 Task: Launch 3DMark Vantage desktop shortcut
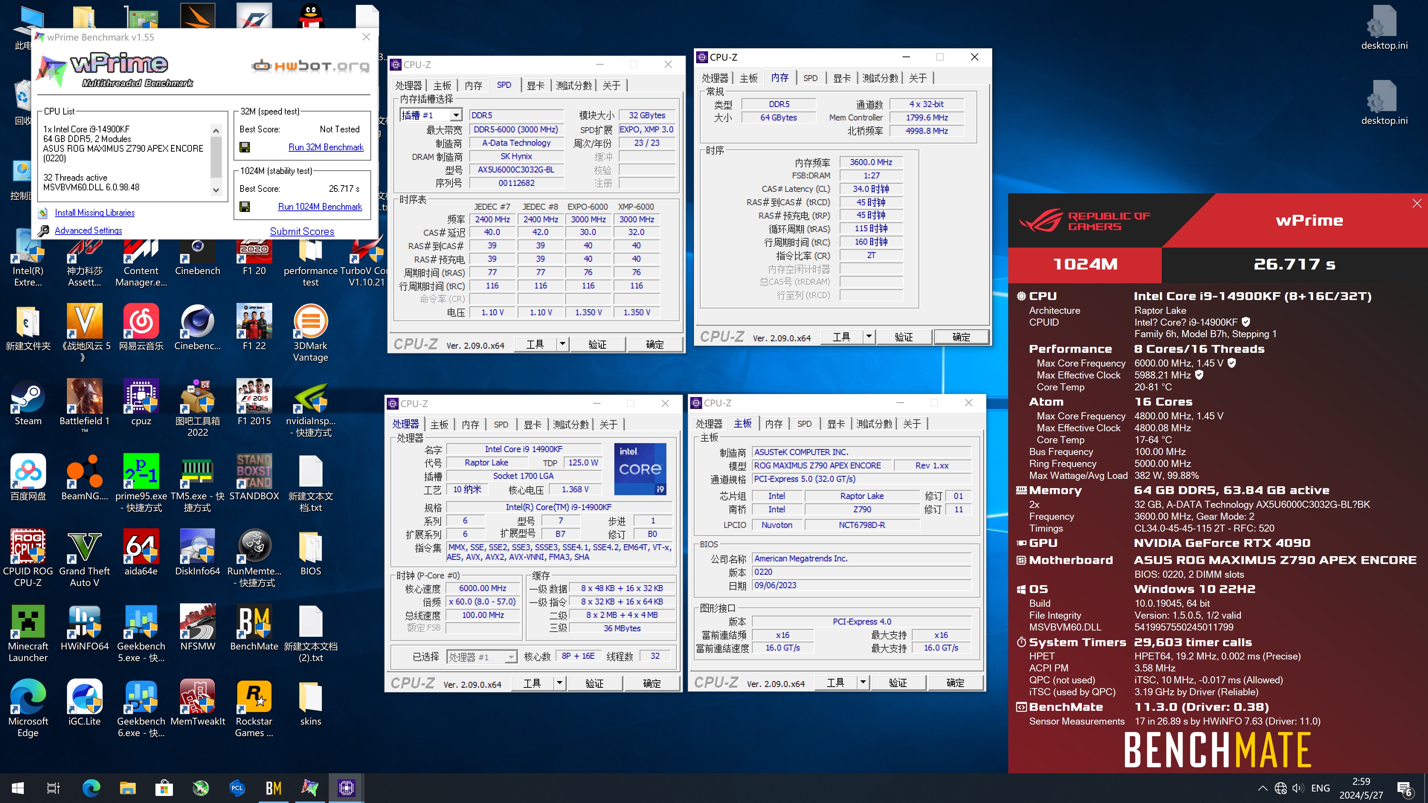coord(311,333)
